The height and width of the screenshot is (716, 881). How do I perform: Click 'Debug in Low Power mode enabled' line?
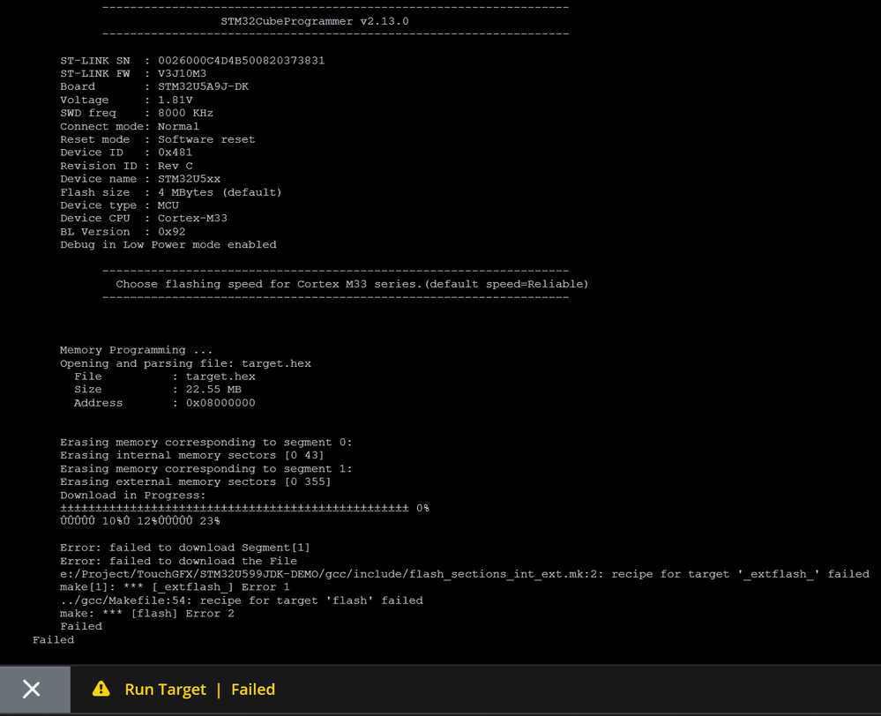click(168, 244)
